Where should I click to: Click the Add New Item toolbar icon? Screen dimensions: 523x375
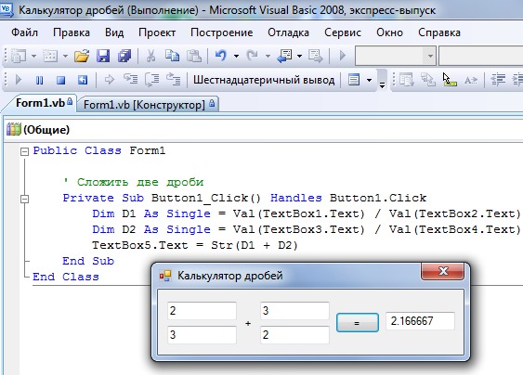[x=50, y=56]
